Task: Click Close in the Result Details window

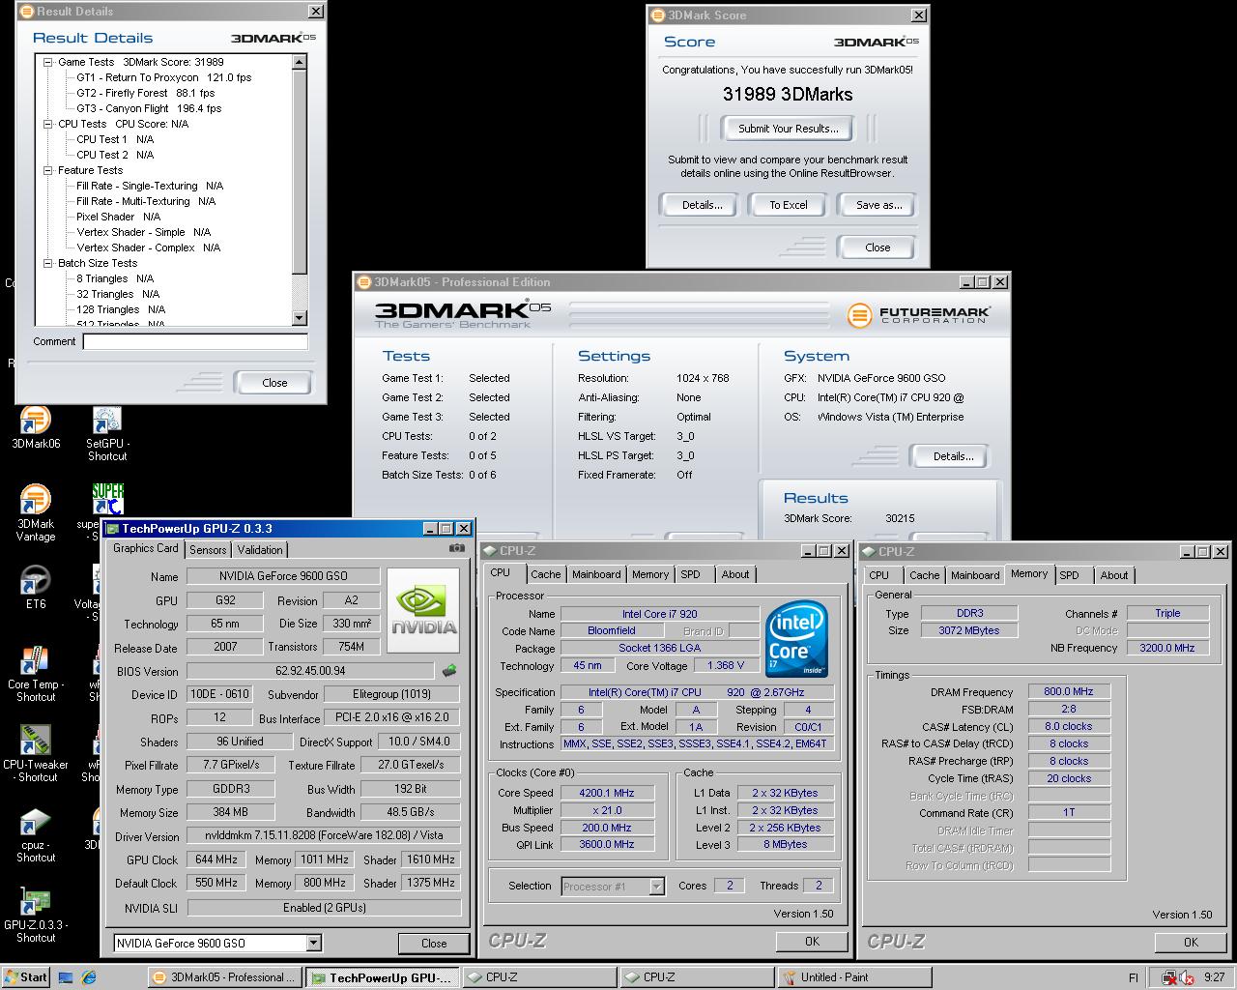Action: click(x=274, y=383)
